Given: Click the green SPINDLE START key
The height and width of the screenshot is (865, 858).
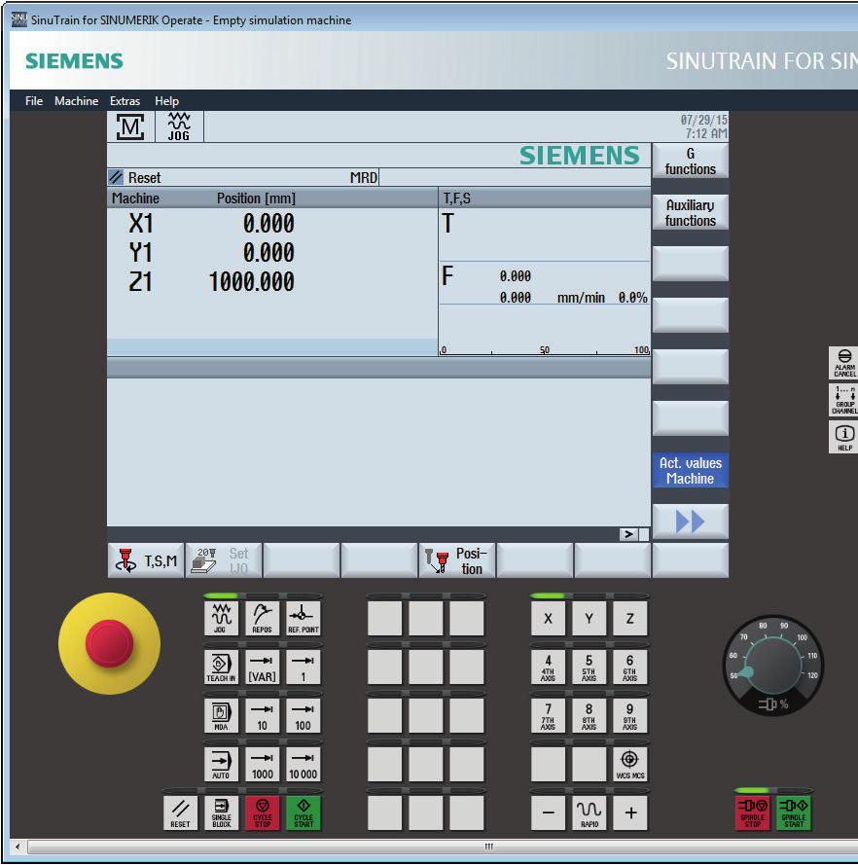Looking at the screenshot, I should tap(794, 812).
